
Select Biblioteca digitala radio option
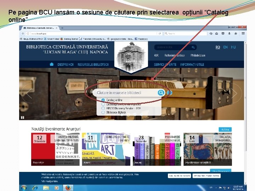coord(103,112)
